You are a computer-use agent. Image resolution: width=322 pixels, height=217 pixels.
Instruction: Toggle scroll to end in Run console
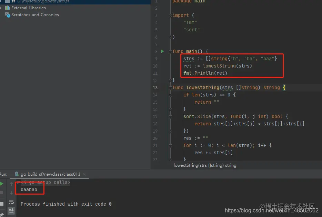pyautogui.click(x=11, y=211)
